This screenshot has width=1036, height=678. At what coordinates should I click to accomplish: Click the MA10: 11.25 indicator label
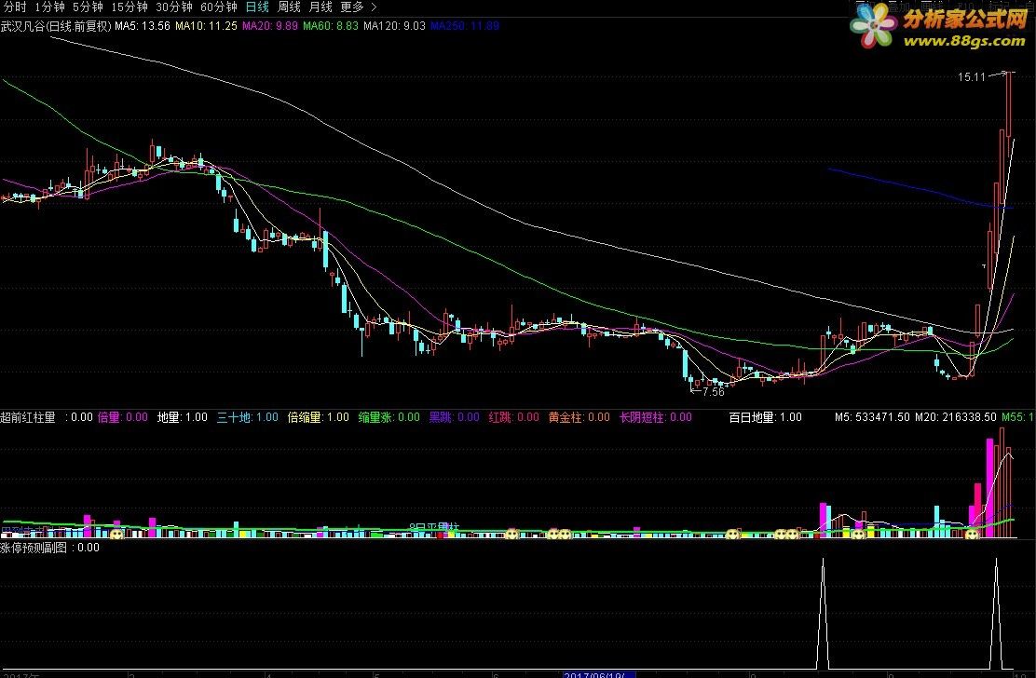pos(206,26)
